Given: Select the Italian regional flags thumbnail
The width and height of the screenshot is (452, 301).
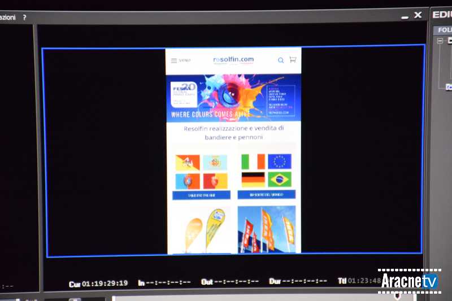Looking at the screenshot, I should [x=201, y=172].
